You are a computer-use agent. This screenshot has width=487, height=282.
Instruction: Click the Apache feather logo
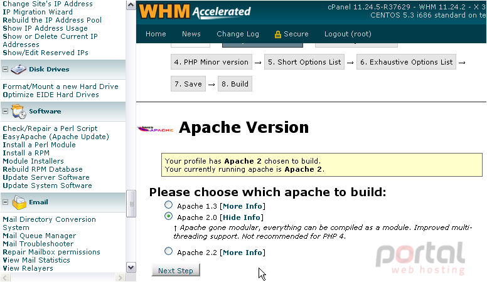[x=155, y=129]
